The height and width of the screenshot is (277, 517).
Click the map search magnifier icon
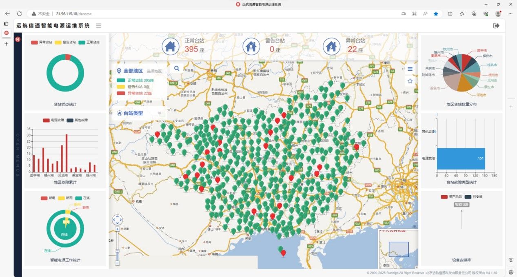[x=177, y=68]
